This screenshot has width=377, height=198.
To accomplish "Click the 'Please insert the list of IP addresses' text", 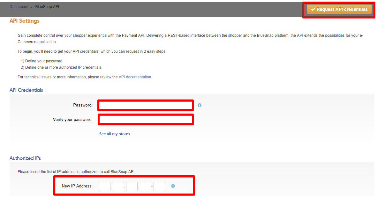I will click(77, 172).
